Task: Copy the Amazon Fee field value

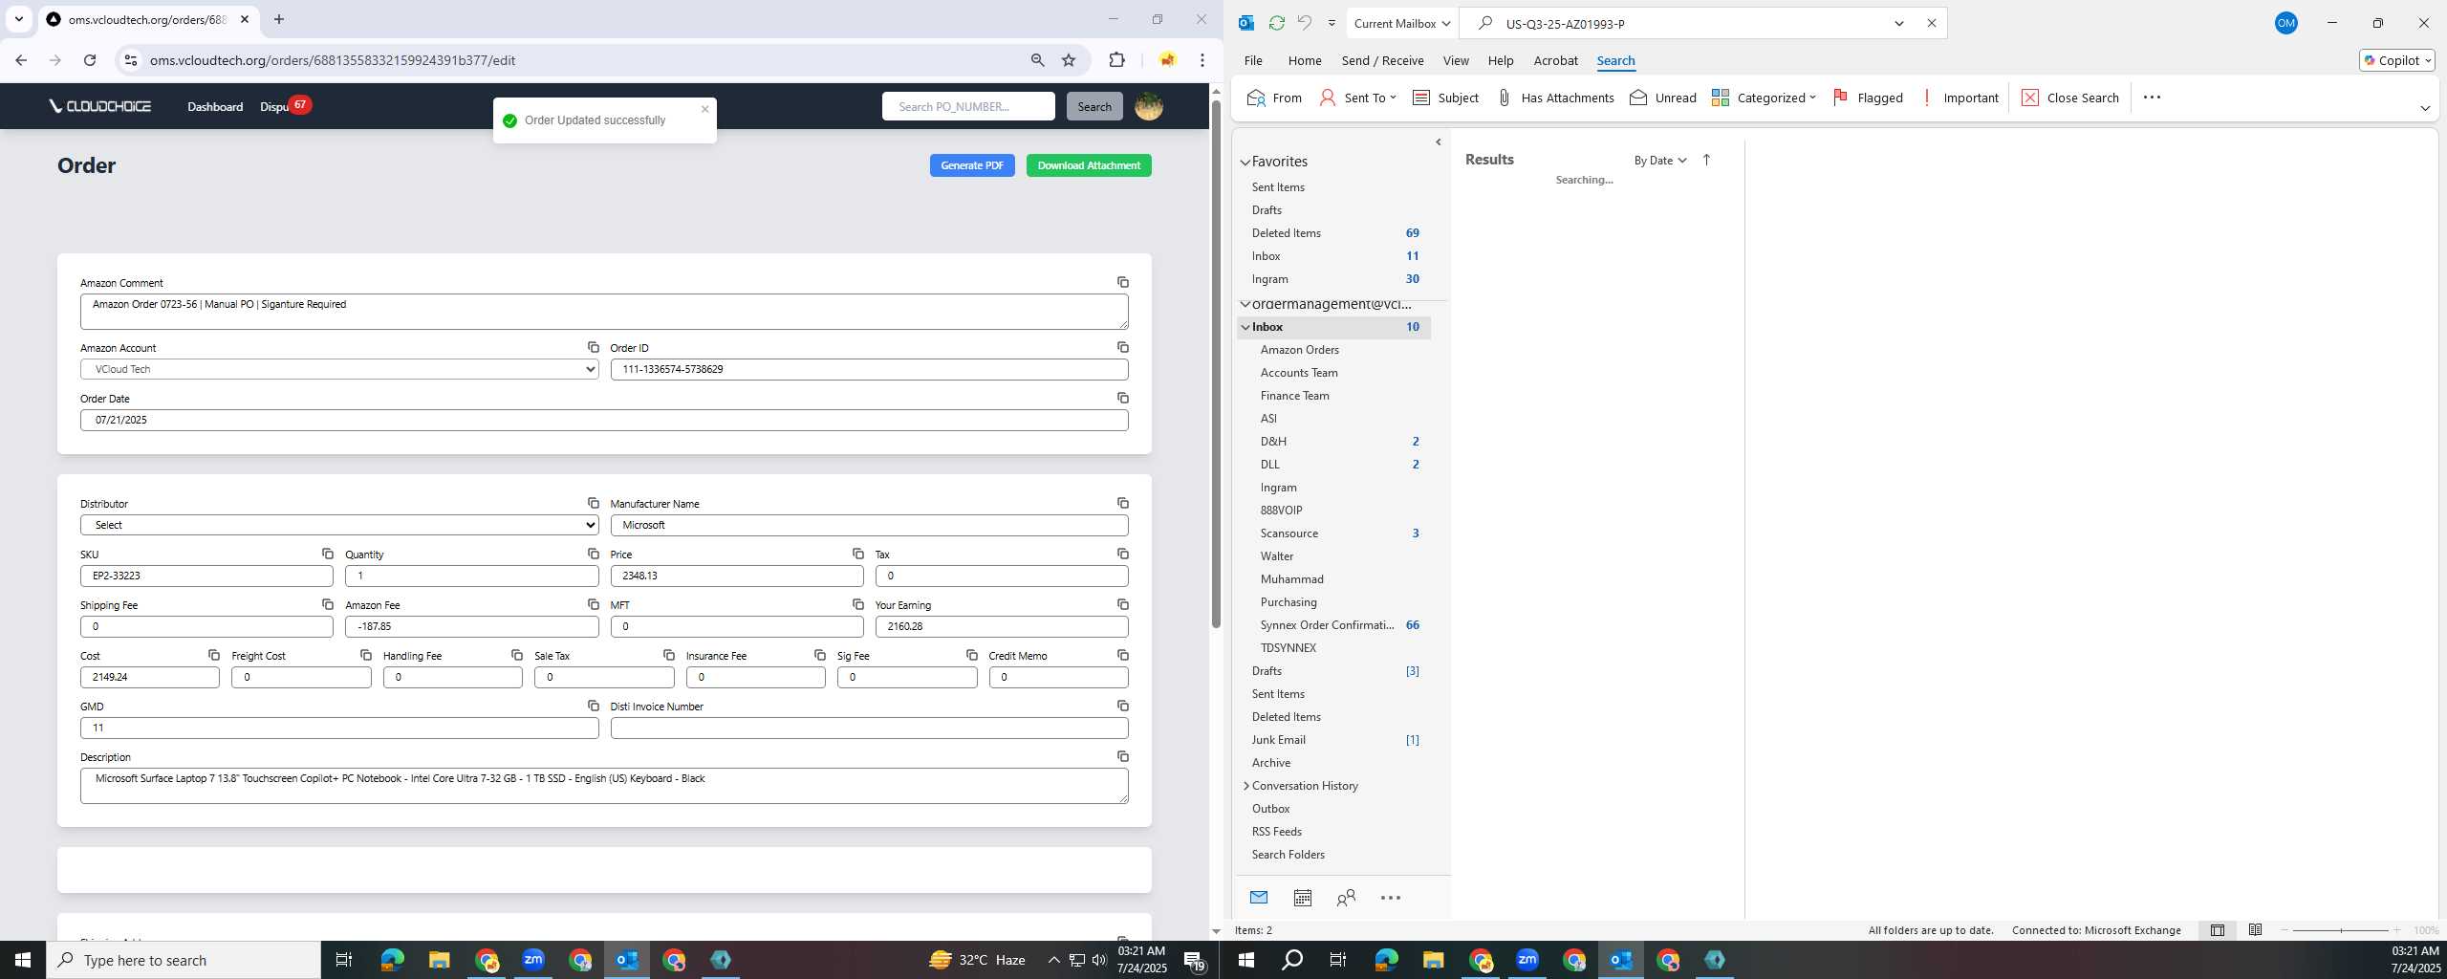Action: pyautogui.click(x=594, y=604)
